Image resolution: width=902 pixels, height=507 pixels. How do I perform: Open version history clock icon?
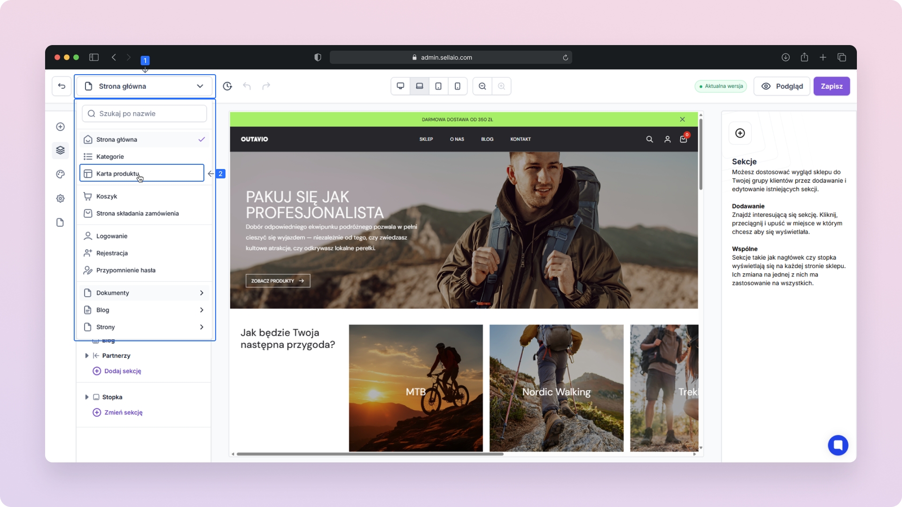[x=227, y=86]
